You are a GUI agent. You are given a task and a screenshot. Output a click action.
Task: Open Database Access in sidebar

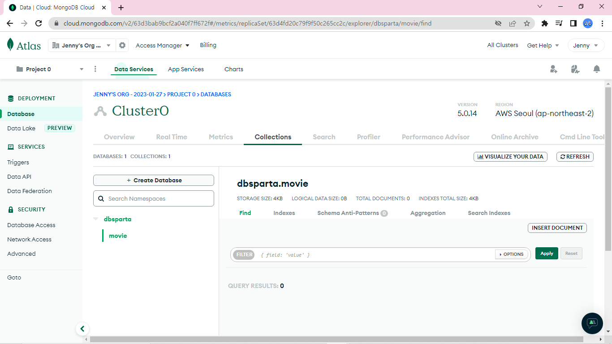[x=31, y=225]
